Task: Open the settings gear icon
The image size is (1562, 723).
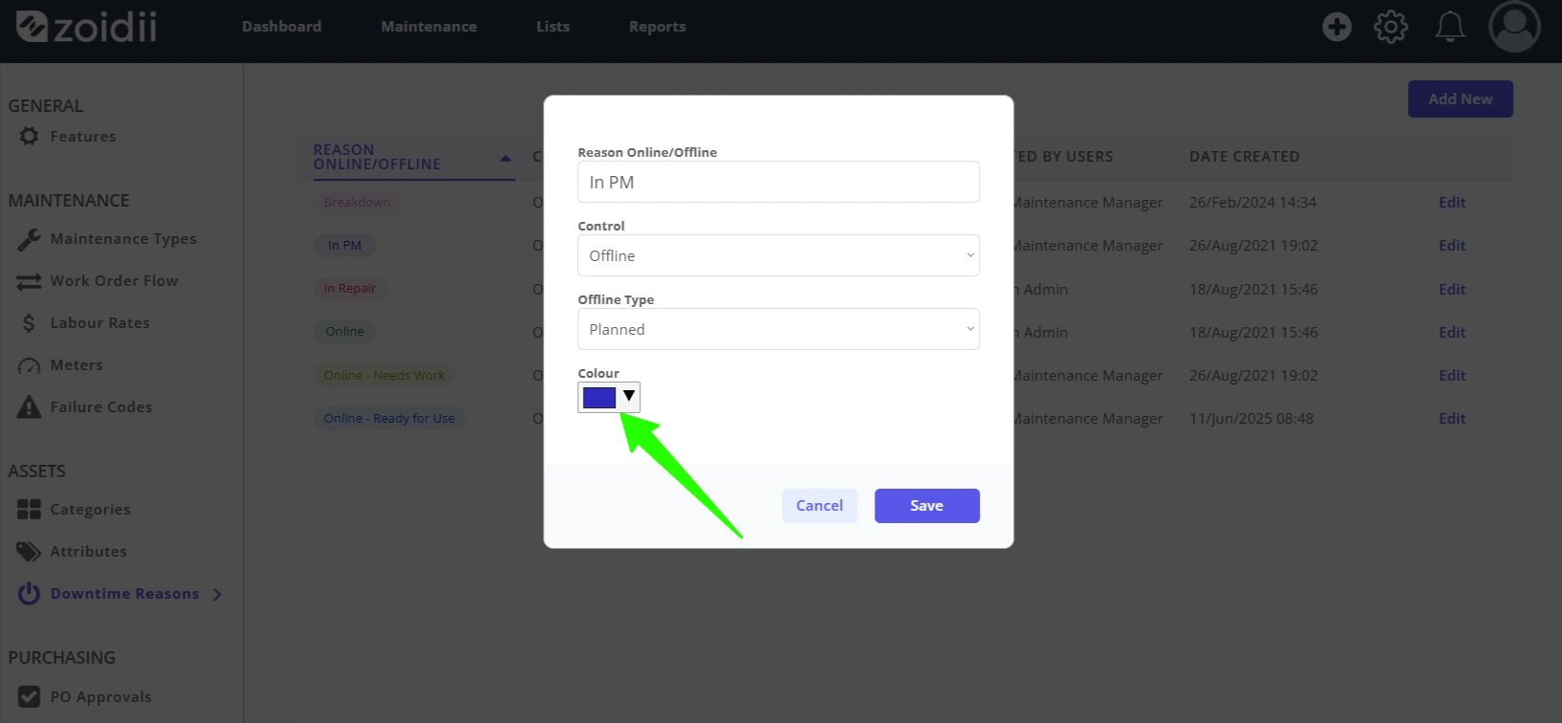Action: click(x=1391, y=27)
